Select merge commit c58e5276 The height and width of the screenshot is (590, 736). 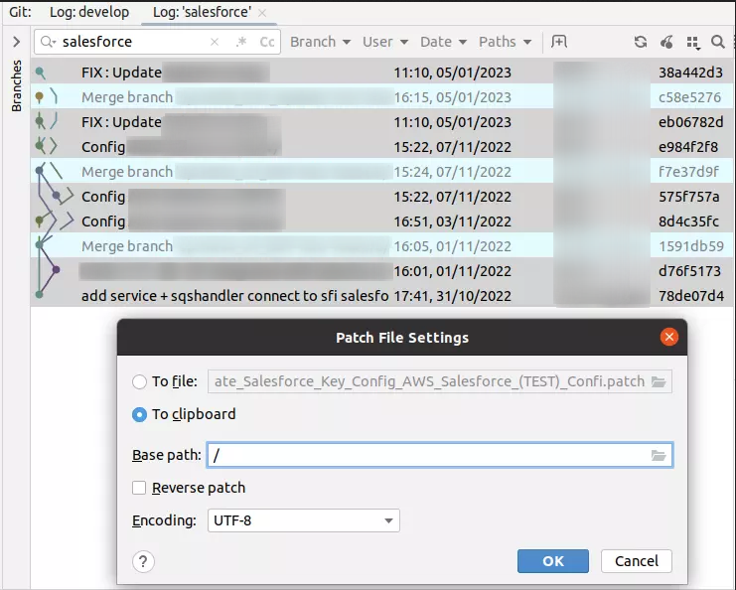tap(381, 97)
